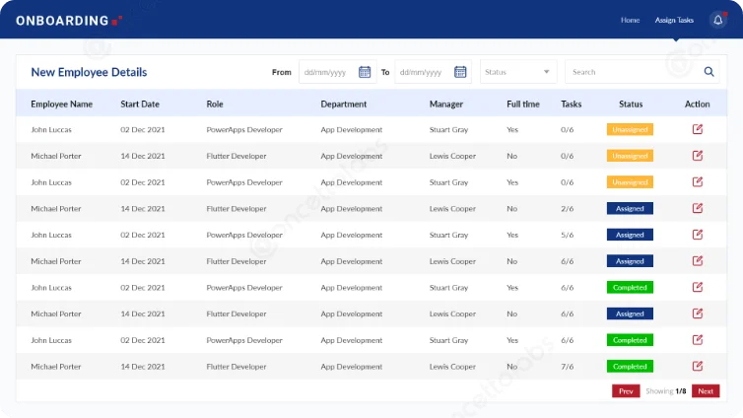The height and width of the screenshot is (418, 743).
Task: Click the notification bell icon
Action: pyautogui.click(x=716, y=20)
